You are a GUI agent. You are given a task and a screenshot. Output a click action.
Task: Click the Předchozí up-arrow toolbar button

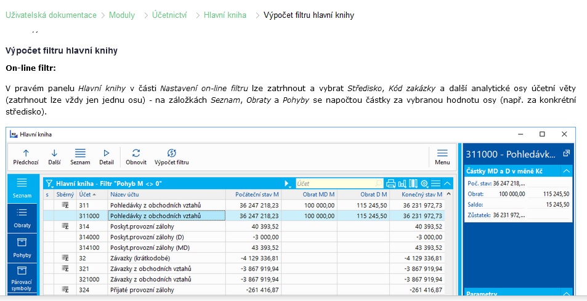(25, 157)
